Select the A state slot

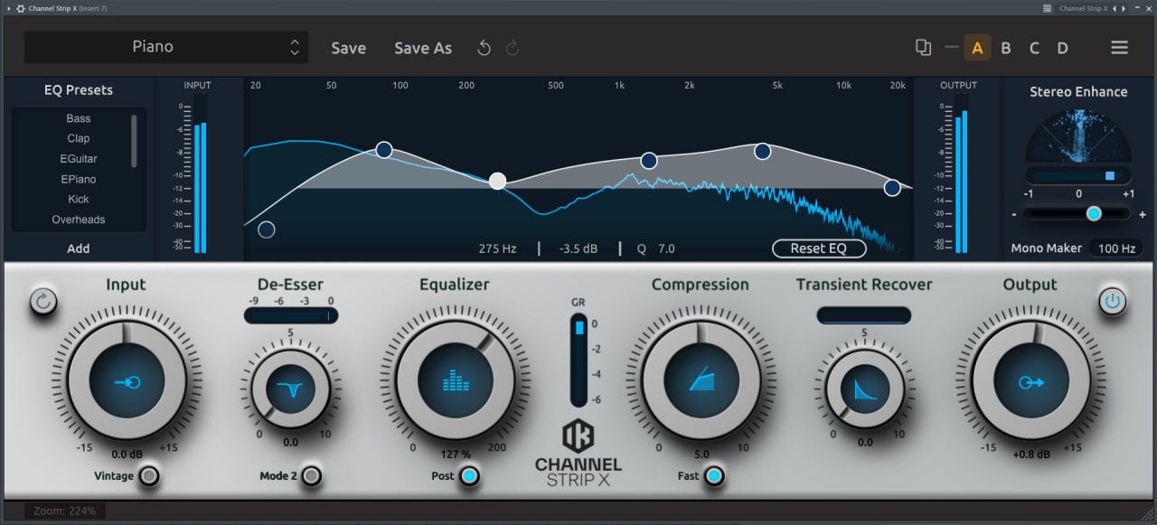pos(978,48)
